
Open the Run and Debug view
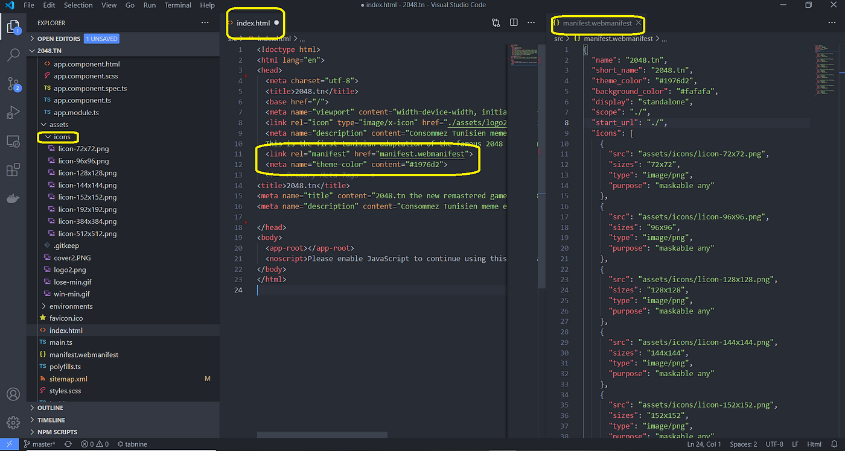tap(13, 113)
